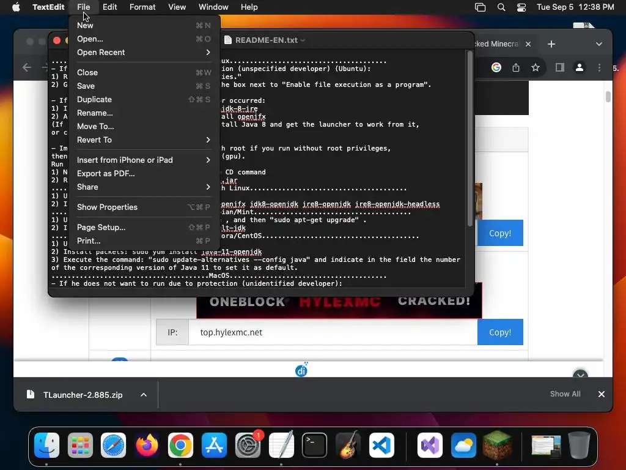Choose Export as PDF...

click(144, 173)
